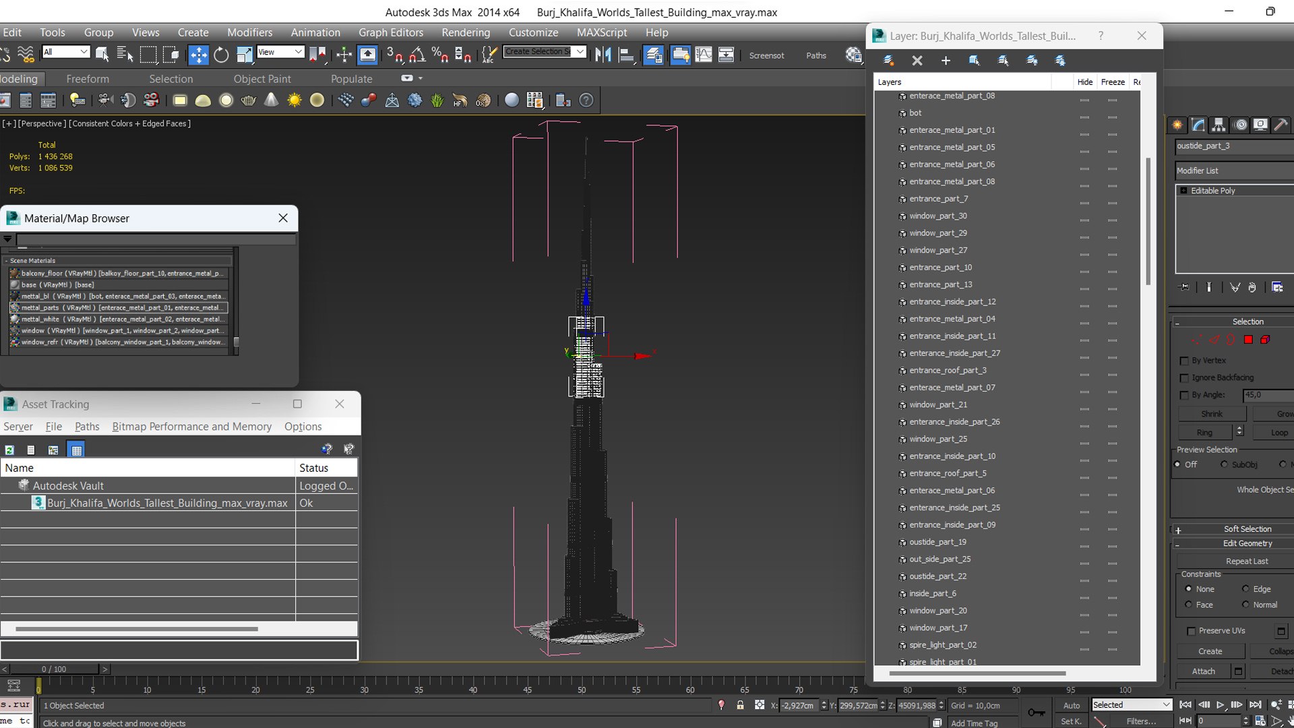Click Delete layer X icon in Layer dialog
The image size is (1294, 728).
click(917, 61)
